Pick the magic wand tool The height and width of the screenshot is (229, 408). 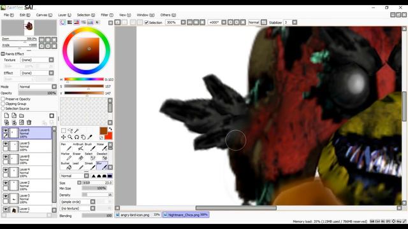click(76, 130)
